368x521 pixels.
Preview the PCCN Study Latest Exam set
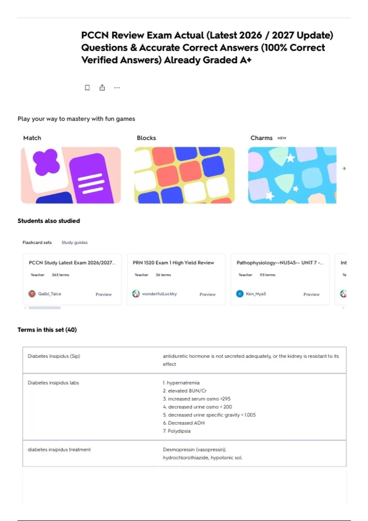(x=104, y=294)
